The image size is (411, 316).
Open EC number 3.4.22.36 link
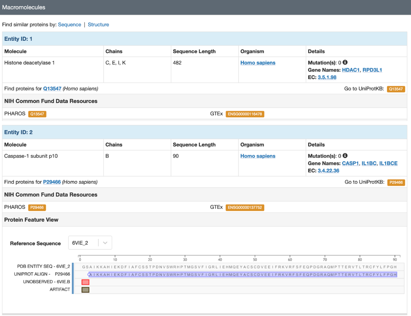(x=328, y=170)
